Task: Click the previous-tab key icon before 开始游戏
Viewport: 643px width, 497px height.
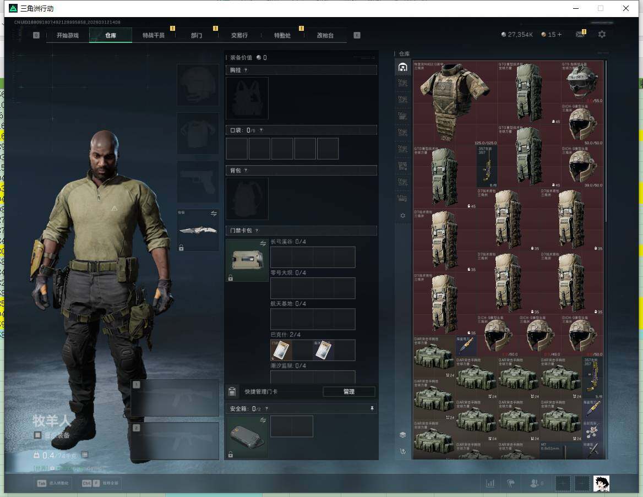Action: point(36,35)
